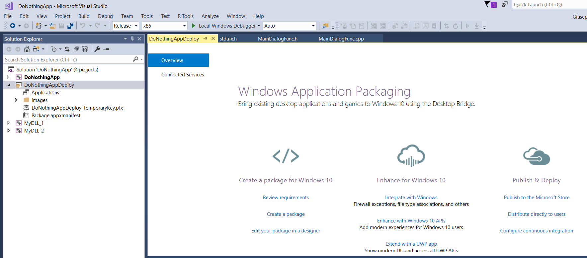Screen dimensions: 587x258
Task: Close the Solution Explorer panel
Action: click(x=139, y=39)
